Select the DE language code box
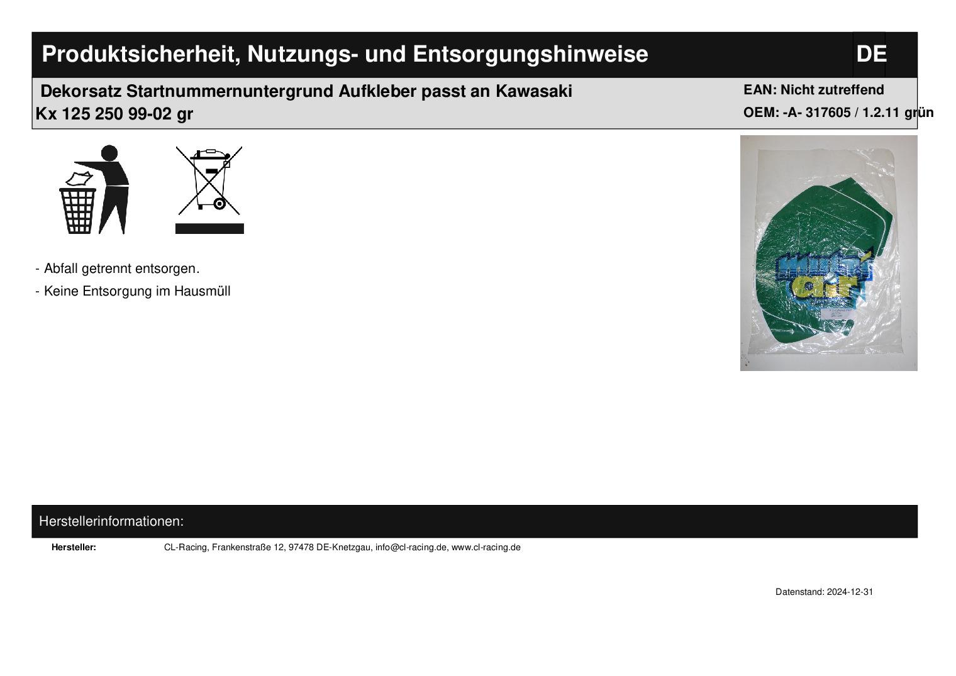This screenshot has height=676, width=956. pyautogui.click(x=870, y=55)
